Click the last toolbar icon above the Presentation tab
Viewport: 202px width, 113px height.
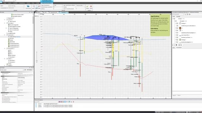(181, 45)
